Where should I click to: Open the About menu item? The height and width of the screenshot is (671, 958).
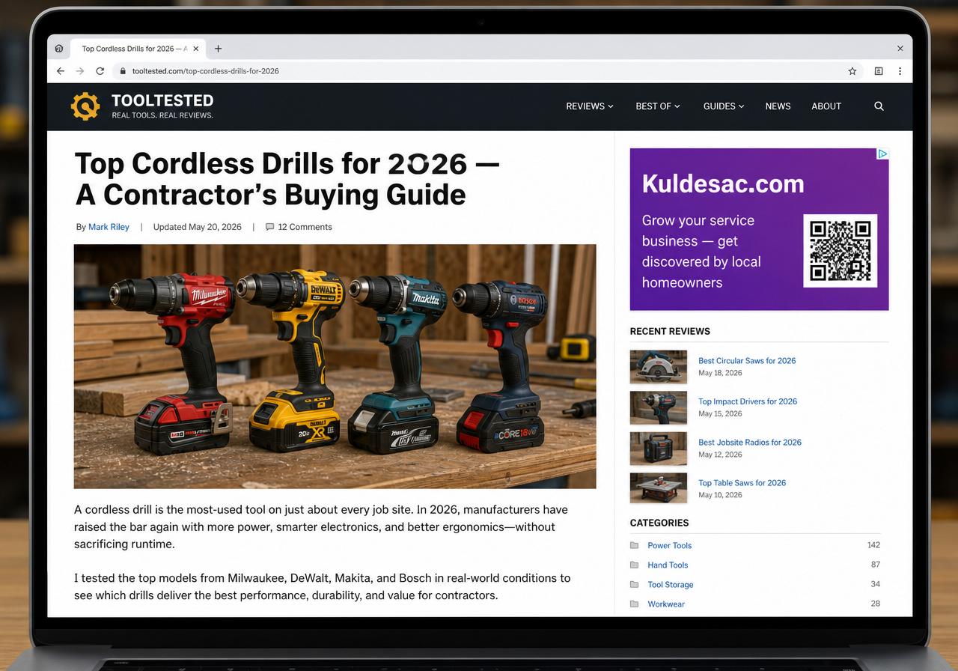pos(826,106)
